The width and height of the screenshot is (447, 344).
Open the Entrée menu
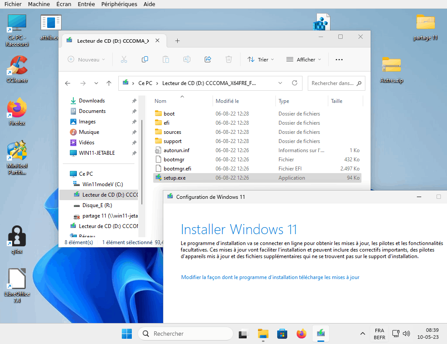click(x=86, y=4)
